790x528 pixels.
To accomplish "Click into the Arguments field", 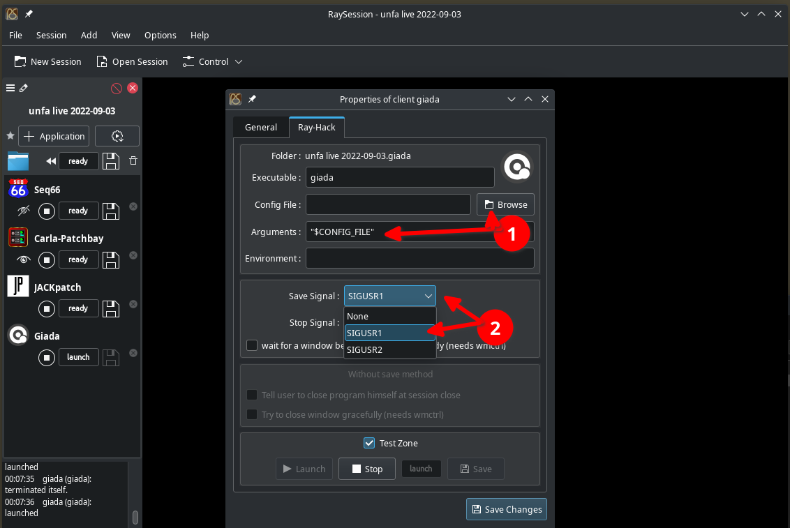I will tap(419, 232).
